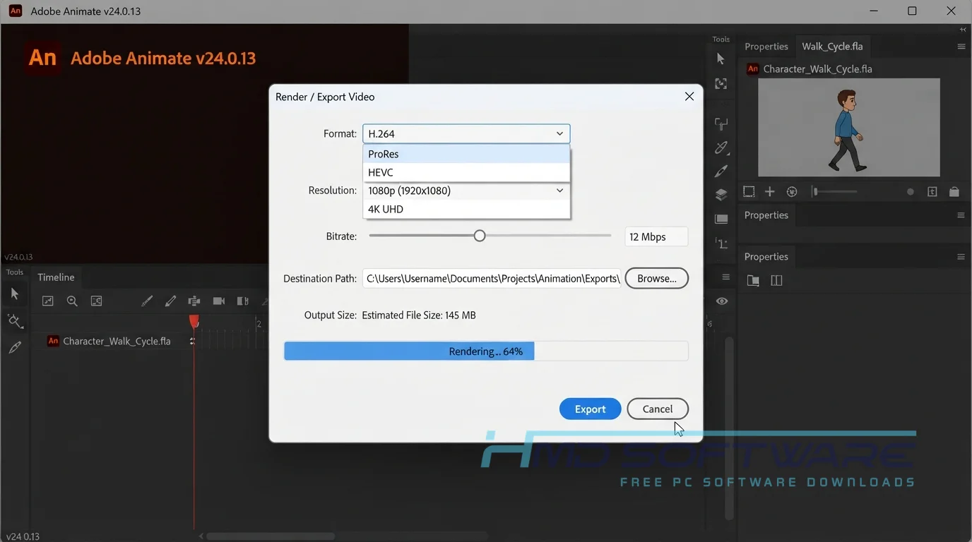Click the dashed marquee icon under the preview
Image resolution: width=972 pixels, height=542 pixels.
tap(749, 192)
